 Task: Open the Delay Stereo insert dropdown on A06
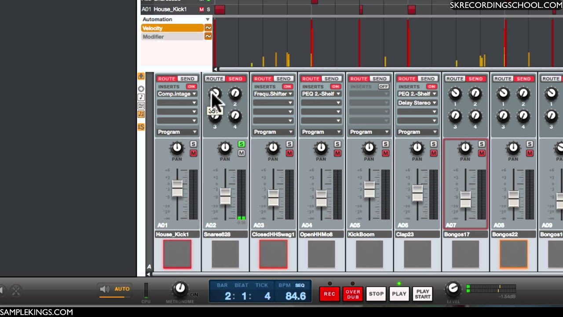click(417, 103)
